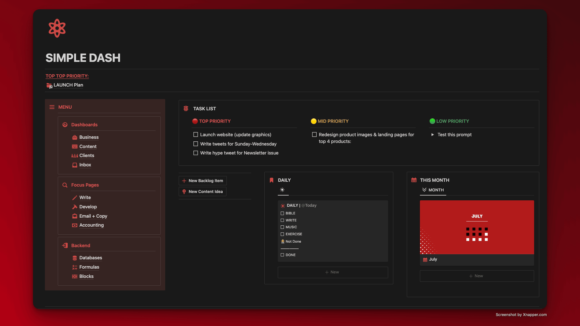580x326 pixels.
Task: Click the Content keyboard icon
Action: [75, 146]
